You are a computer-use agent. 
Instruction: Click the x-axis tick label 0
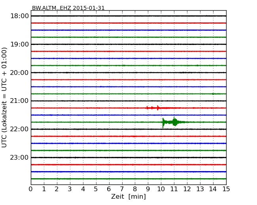tap(31, 189)
